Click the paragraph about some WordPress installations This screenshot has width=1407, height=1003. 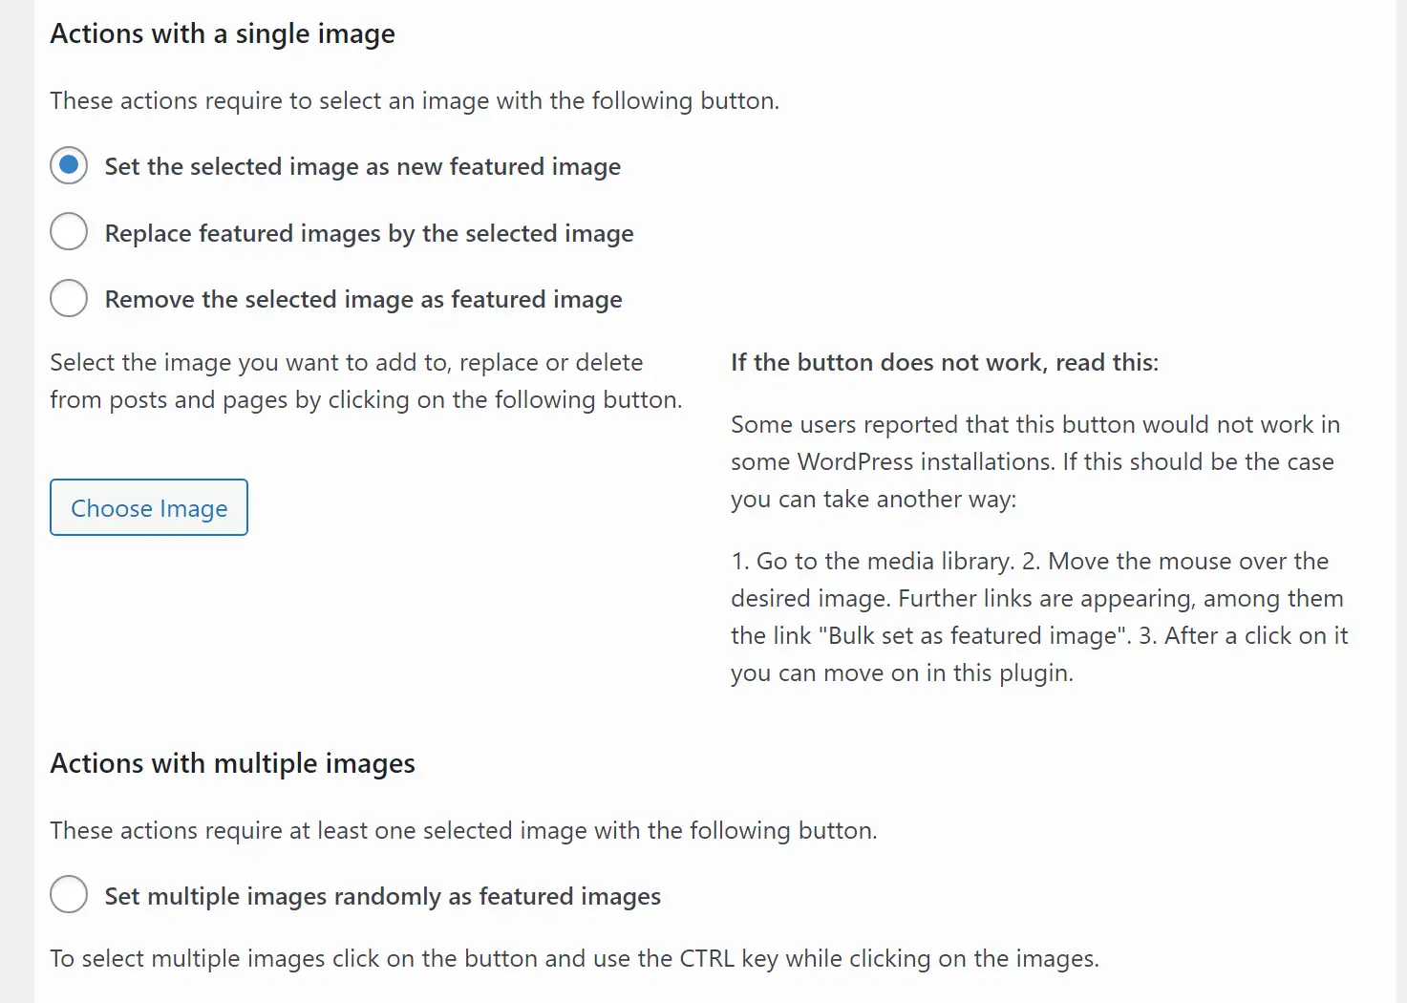click(1034, 460)
